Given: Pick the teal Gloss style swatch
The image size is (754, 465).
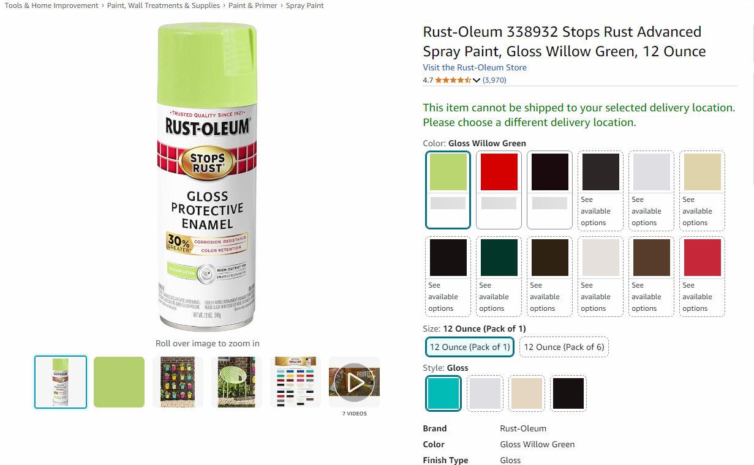Looking at the screenshot, I should (443, 393).
